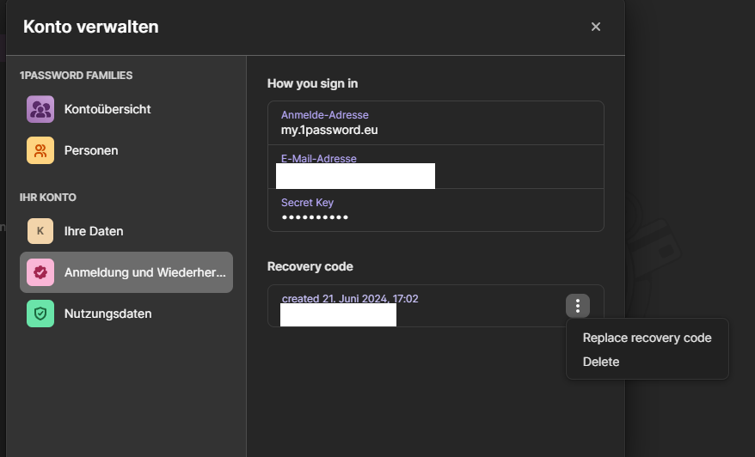Screen dimensions: 755x457
Task: Select Anmeldung und Wiederher... sidebar entry text
Action: point(145,272)
